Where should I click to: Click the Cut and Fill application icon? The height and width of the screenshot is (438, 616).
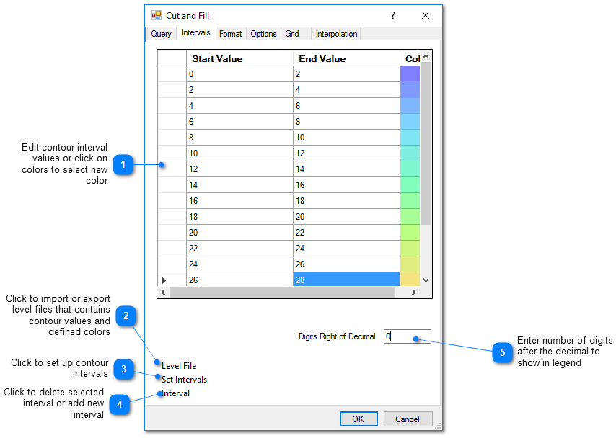click(x=155, y=15)
